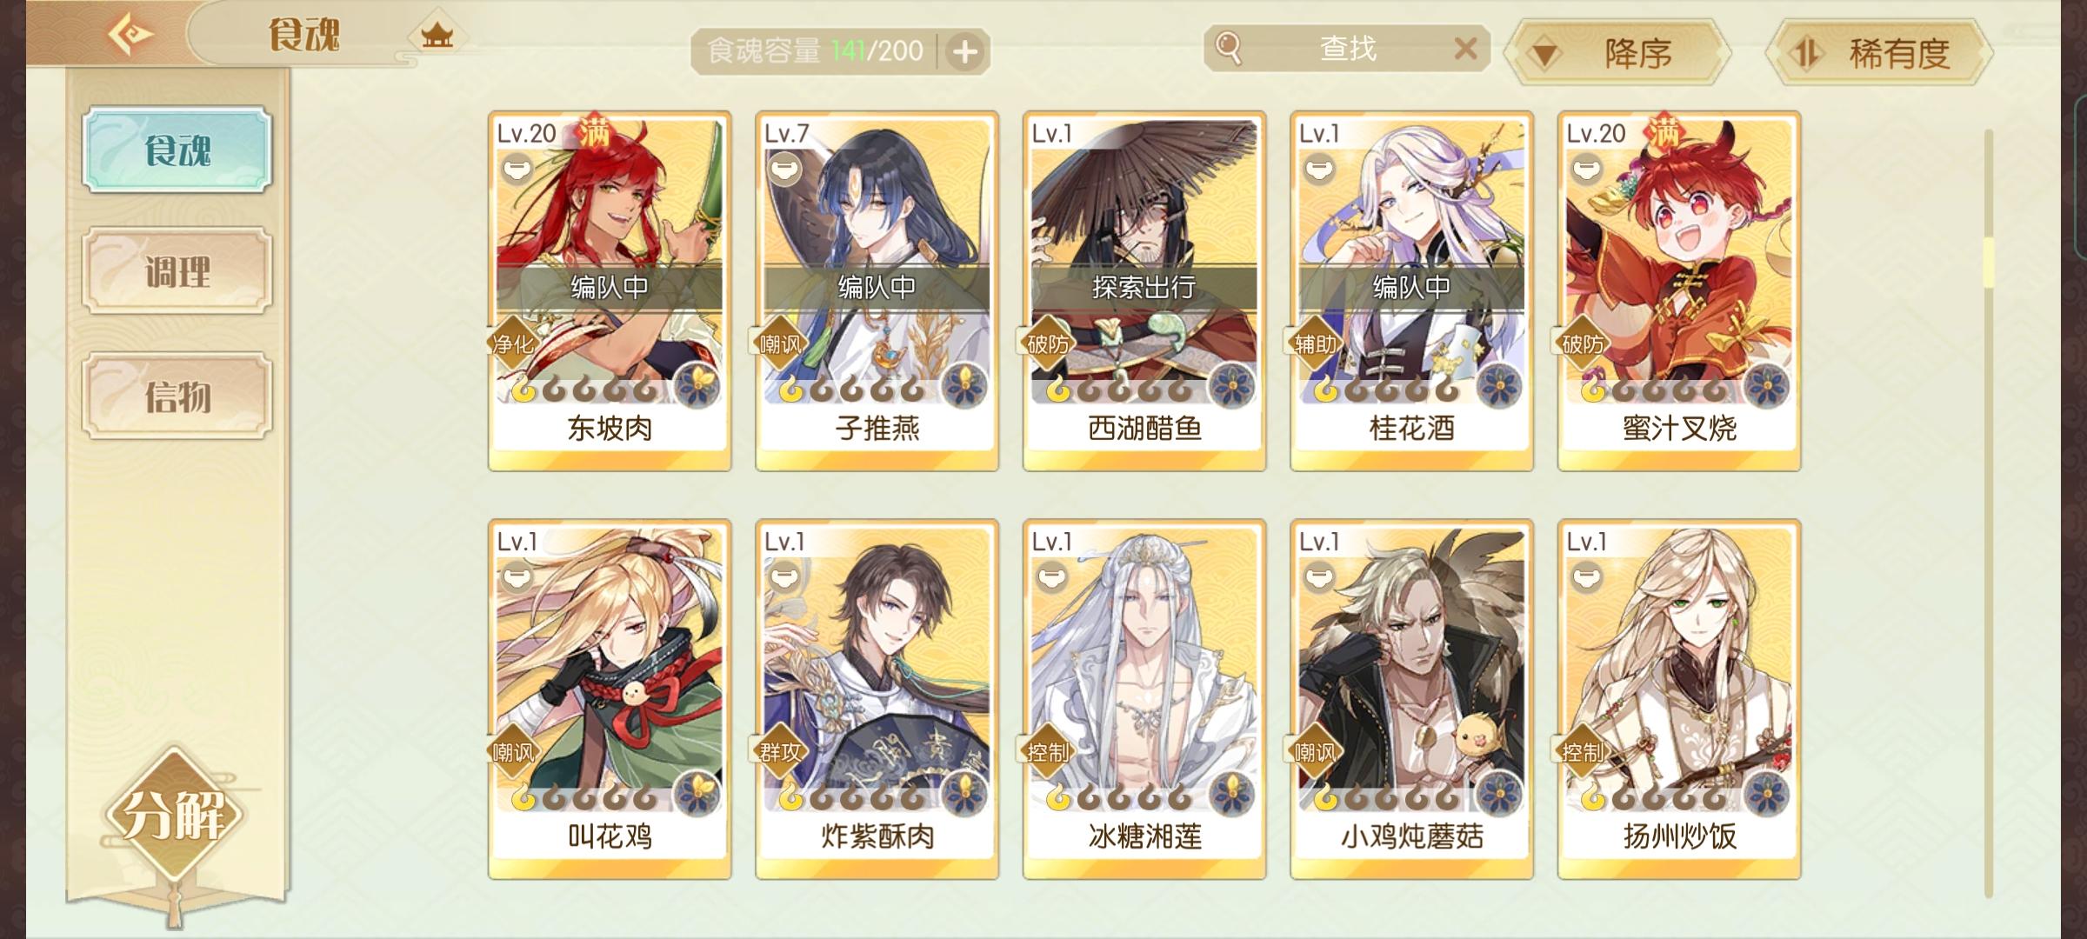This screenshot has height=939, width=2087.
Task: Select the 小鸡炖蘑菇 card
Action: coord(1411,700)
